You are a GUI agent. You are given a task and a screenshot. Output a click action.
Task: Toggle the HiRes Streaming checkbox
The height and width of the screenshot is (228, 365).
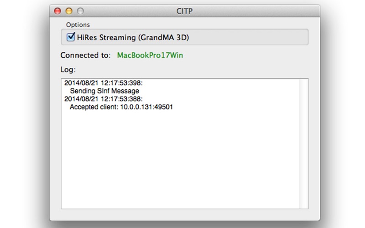(x=71, y=37)
